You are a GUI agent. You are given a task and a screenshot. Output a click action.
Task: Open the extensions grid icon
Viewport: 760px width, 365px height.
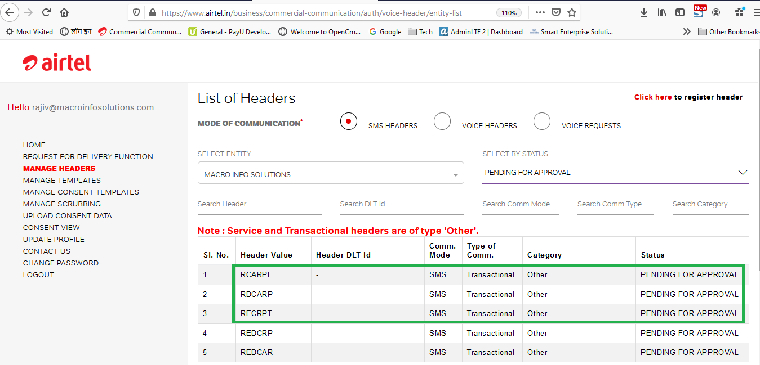[740, 12]
